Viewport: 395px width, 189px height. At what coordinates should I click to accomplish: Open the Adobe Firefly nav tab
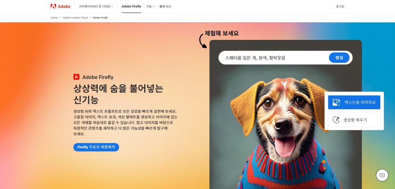point(131,7)
